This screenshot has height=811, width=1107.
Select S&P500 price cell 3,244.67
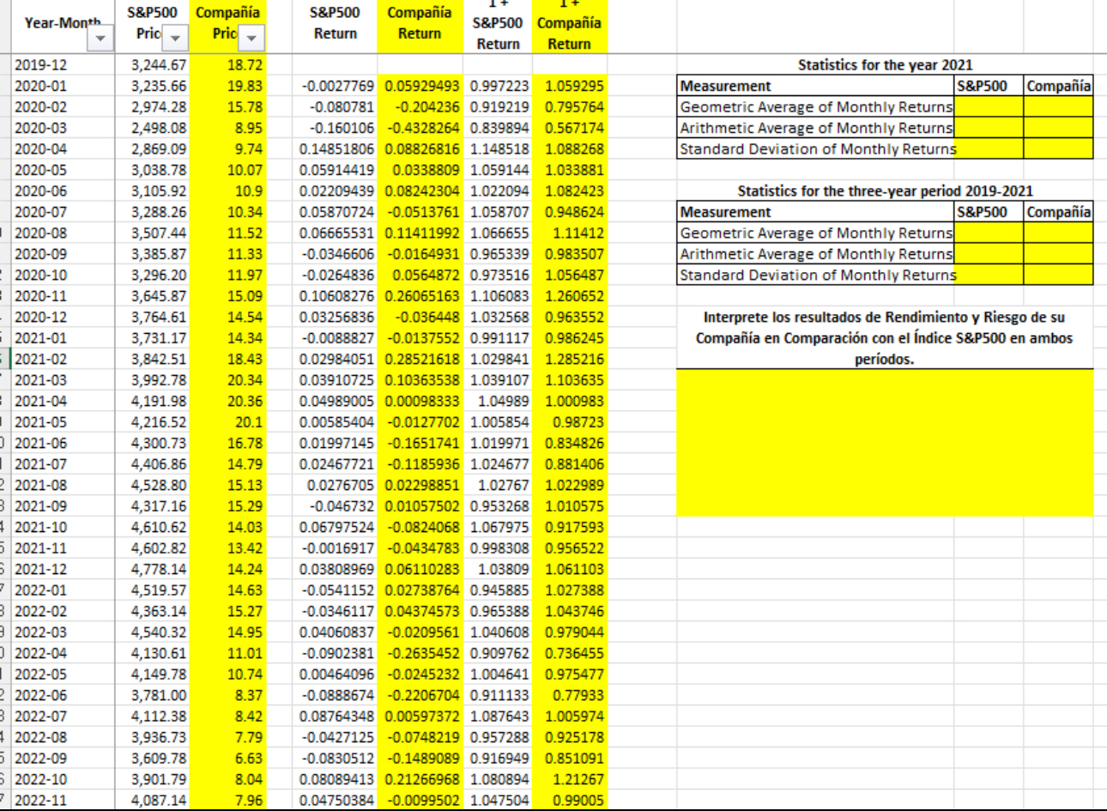[x=153, y=64]
